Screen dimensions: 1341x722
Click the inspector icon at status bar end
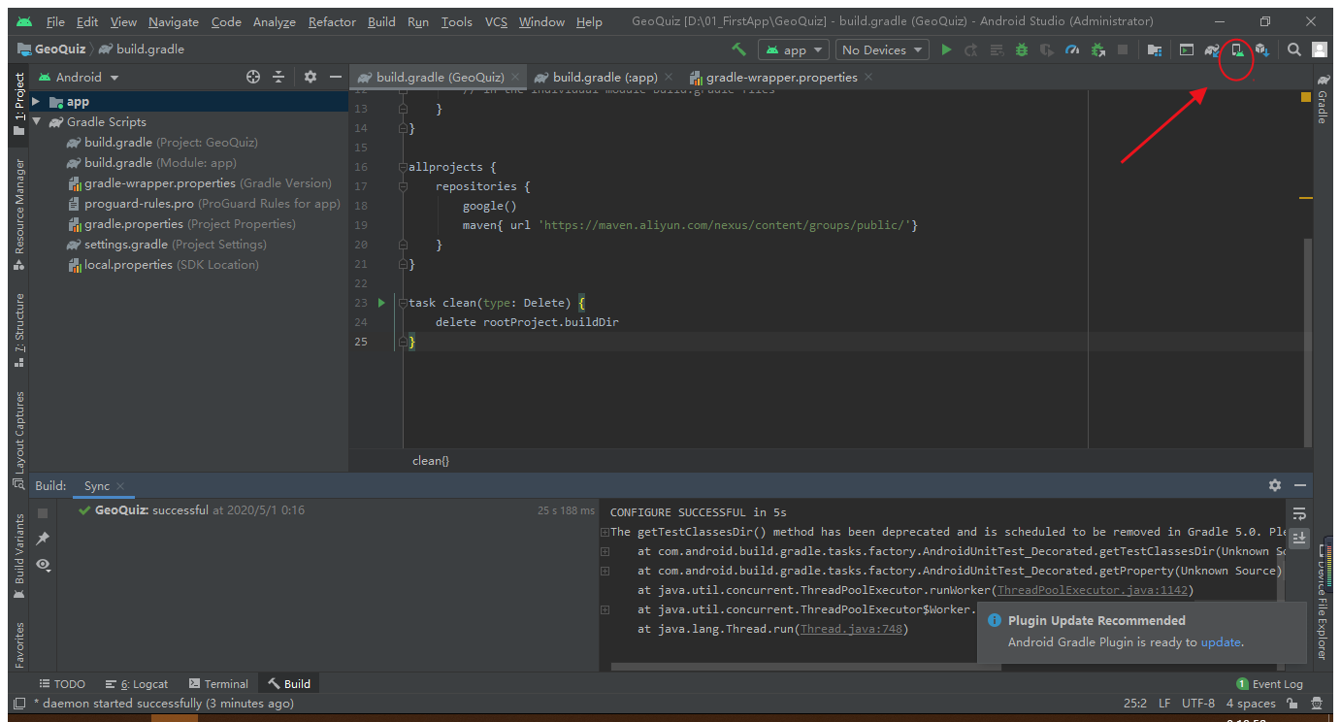point(1317,704)
